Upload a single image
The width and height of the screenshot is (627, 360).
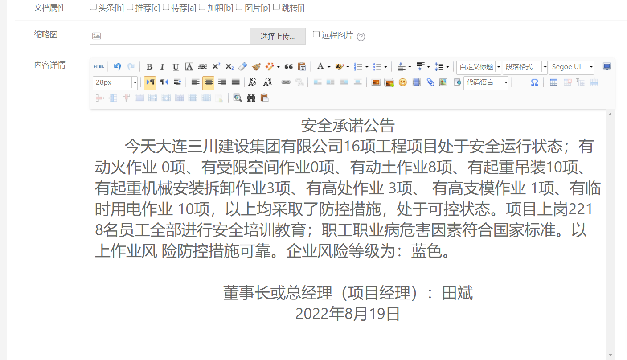click(x=376, y=82)
